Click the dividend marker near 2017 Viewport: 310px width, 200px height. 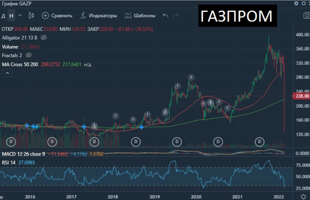click(x=52, y=142)
